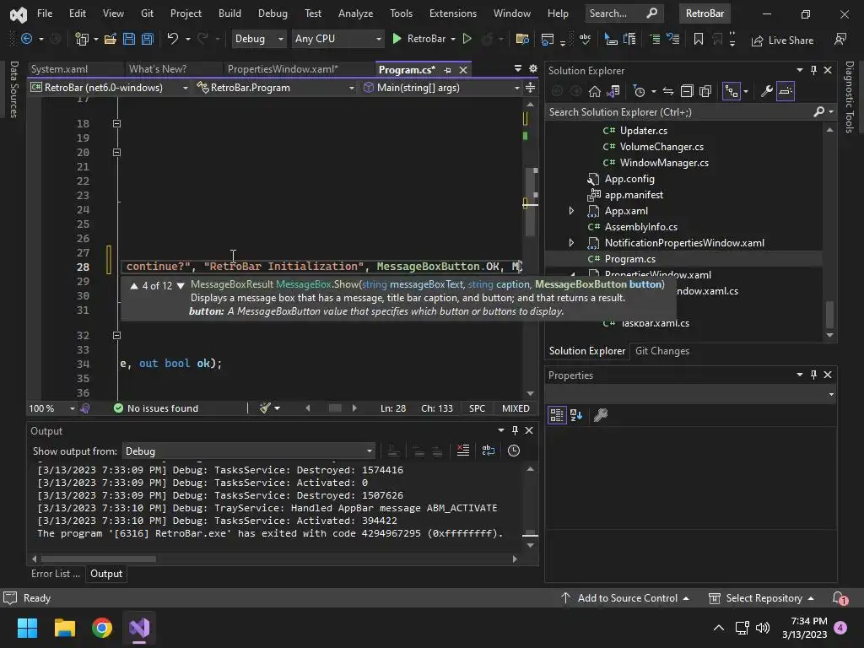
Task: Click the Solution Explorer Home icon
Action: coord(595,91)
